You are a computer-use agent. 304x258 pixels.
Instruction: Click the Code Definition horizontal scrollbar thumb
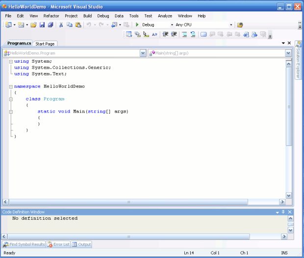(x=129, y=236)
